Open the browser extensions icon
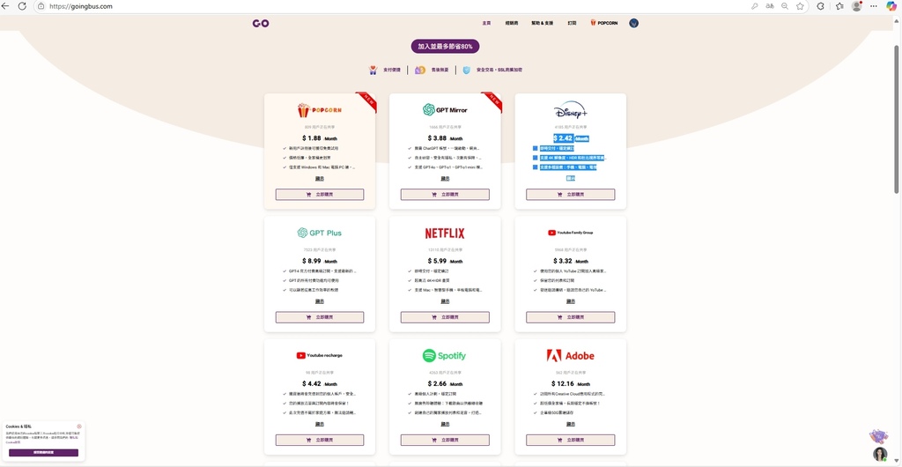The width and height of the screenshot is (902, 467). point(820,6)
